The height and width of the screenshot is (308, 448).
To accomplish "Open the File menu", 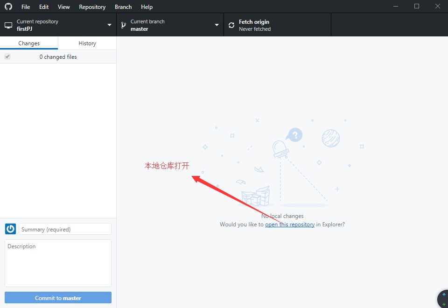I will pyautogui.click(x=26, y=7).
